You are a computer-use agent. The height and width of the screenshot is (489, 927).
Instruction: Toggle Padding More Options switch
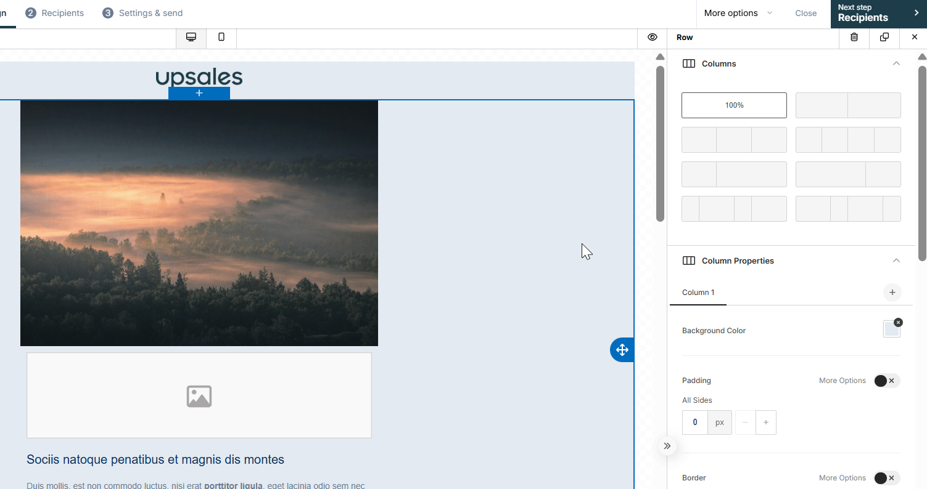pos(886,381)
